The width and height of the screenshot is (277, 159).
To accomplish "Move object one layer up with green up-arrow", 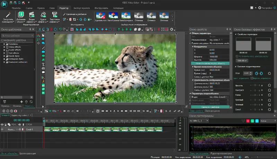I will 119,29.
